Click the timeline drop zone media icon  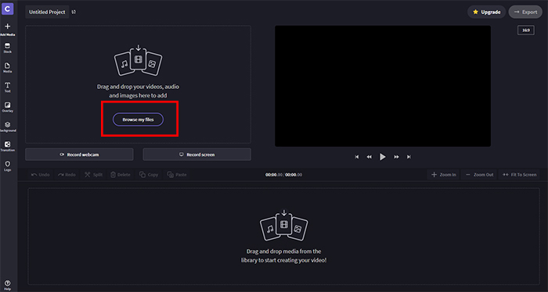pyautogui.click(x=283, y=225)
